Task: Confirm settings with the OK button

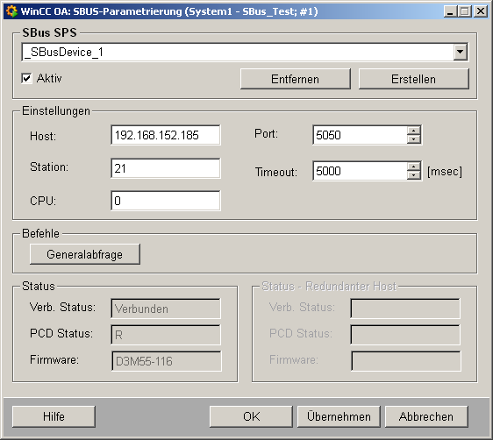Action: (251, 416)
